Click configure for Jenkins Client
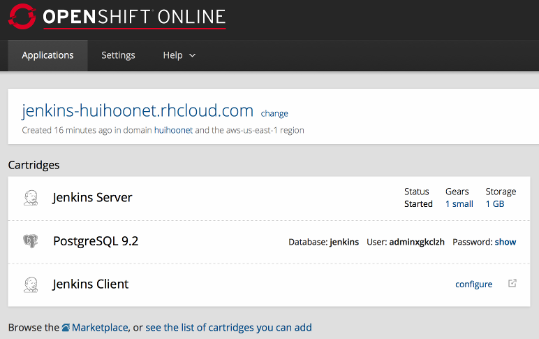Image resolution: width=539 pixels, height=339 pixels. [x=473, y=284]
